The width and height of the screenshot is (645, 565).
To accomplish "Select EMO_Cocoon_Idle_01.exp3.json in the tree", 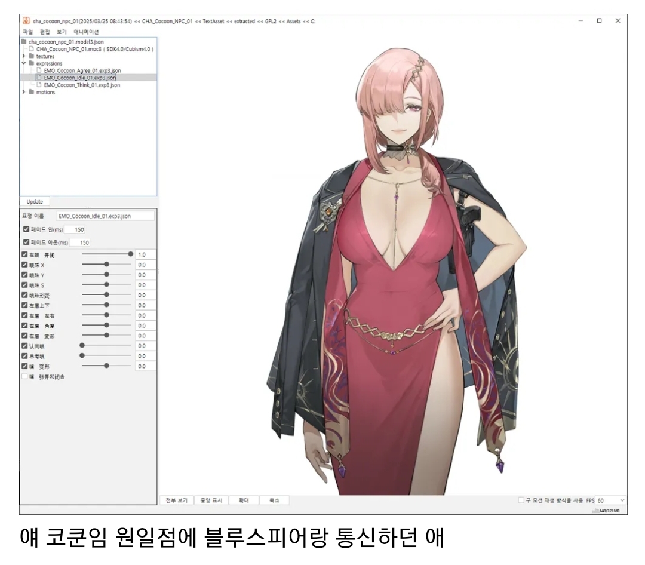I will [x=80, y=78].
